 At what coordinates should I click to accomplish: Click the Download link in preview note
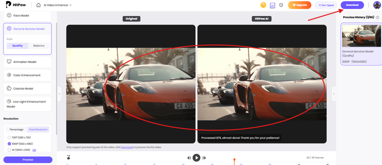tap(127, 147)
